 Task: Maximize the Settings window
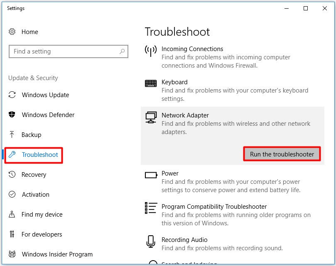[x=306, y=8]
